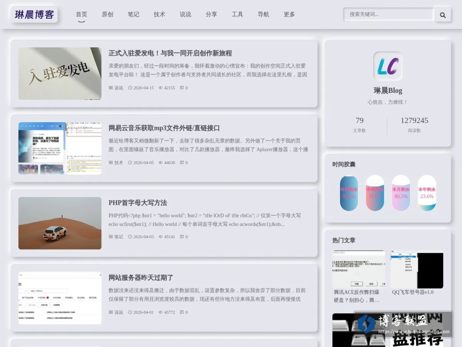Screen dimensions: 462x347
Task: Click category icon in 网站服务器 post meta
Action: (111, 312)
